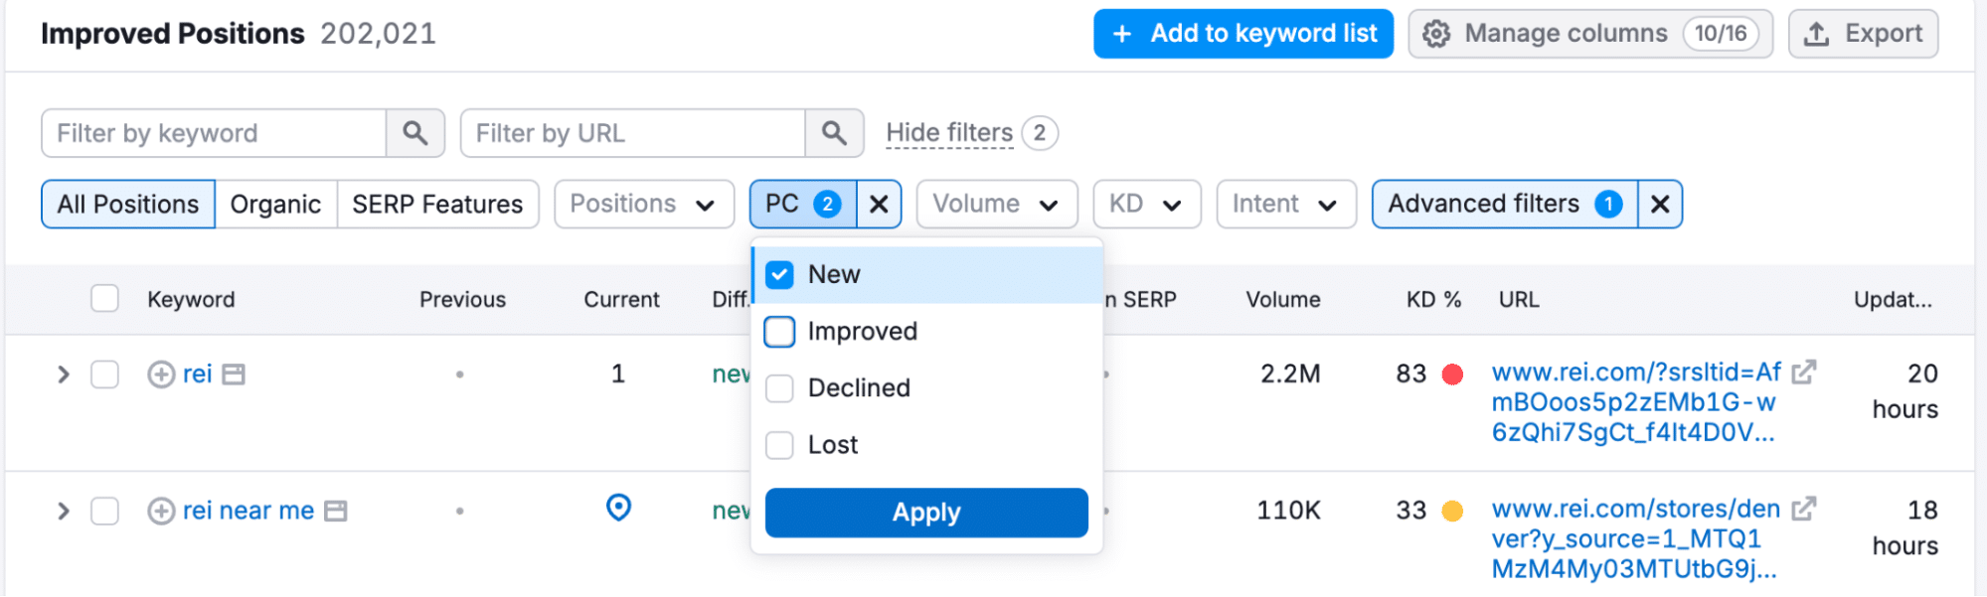Select the checkbox for the 'rei' row
This screenshot has height=597, width=1987.
[104, 374]
